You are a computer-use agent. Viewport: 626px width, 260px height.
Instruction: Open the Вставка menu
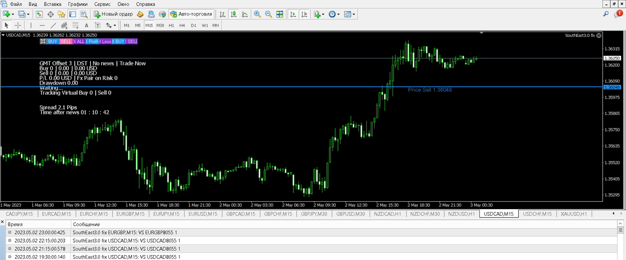tap(52, 4)
